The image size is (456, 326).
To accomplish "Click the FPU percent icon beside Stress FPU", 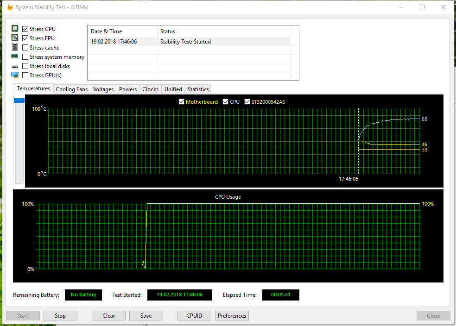I will [x=15, y=38].
